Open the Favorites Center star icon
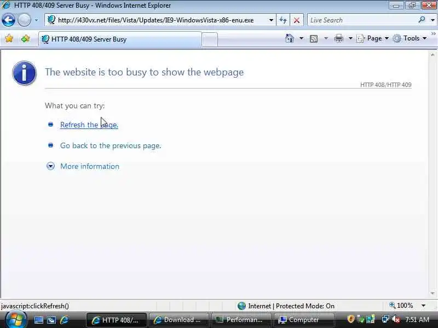438x328 pixels. pyautogui.click(x=9, y=38)
